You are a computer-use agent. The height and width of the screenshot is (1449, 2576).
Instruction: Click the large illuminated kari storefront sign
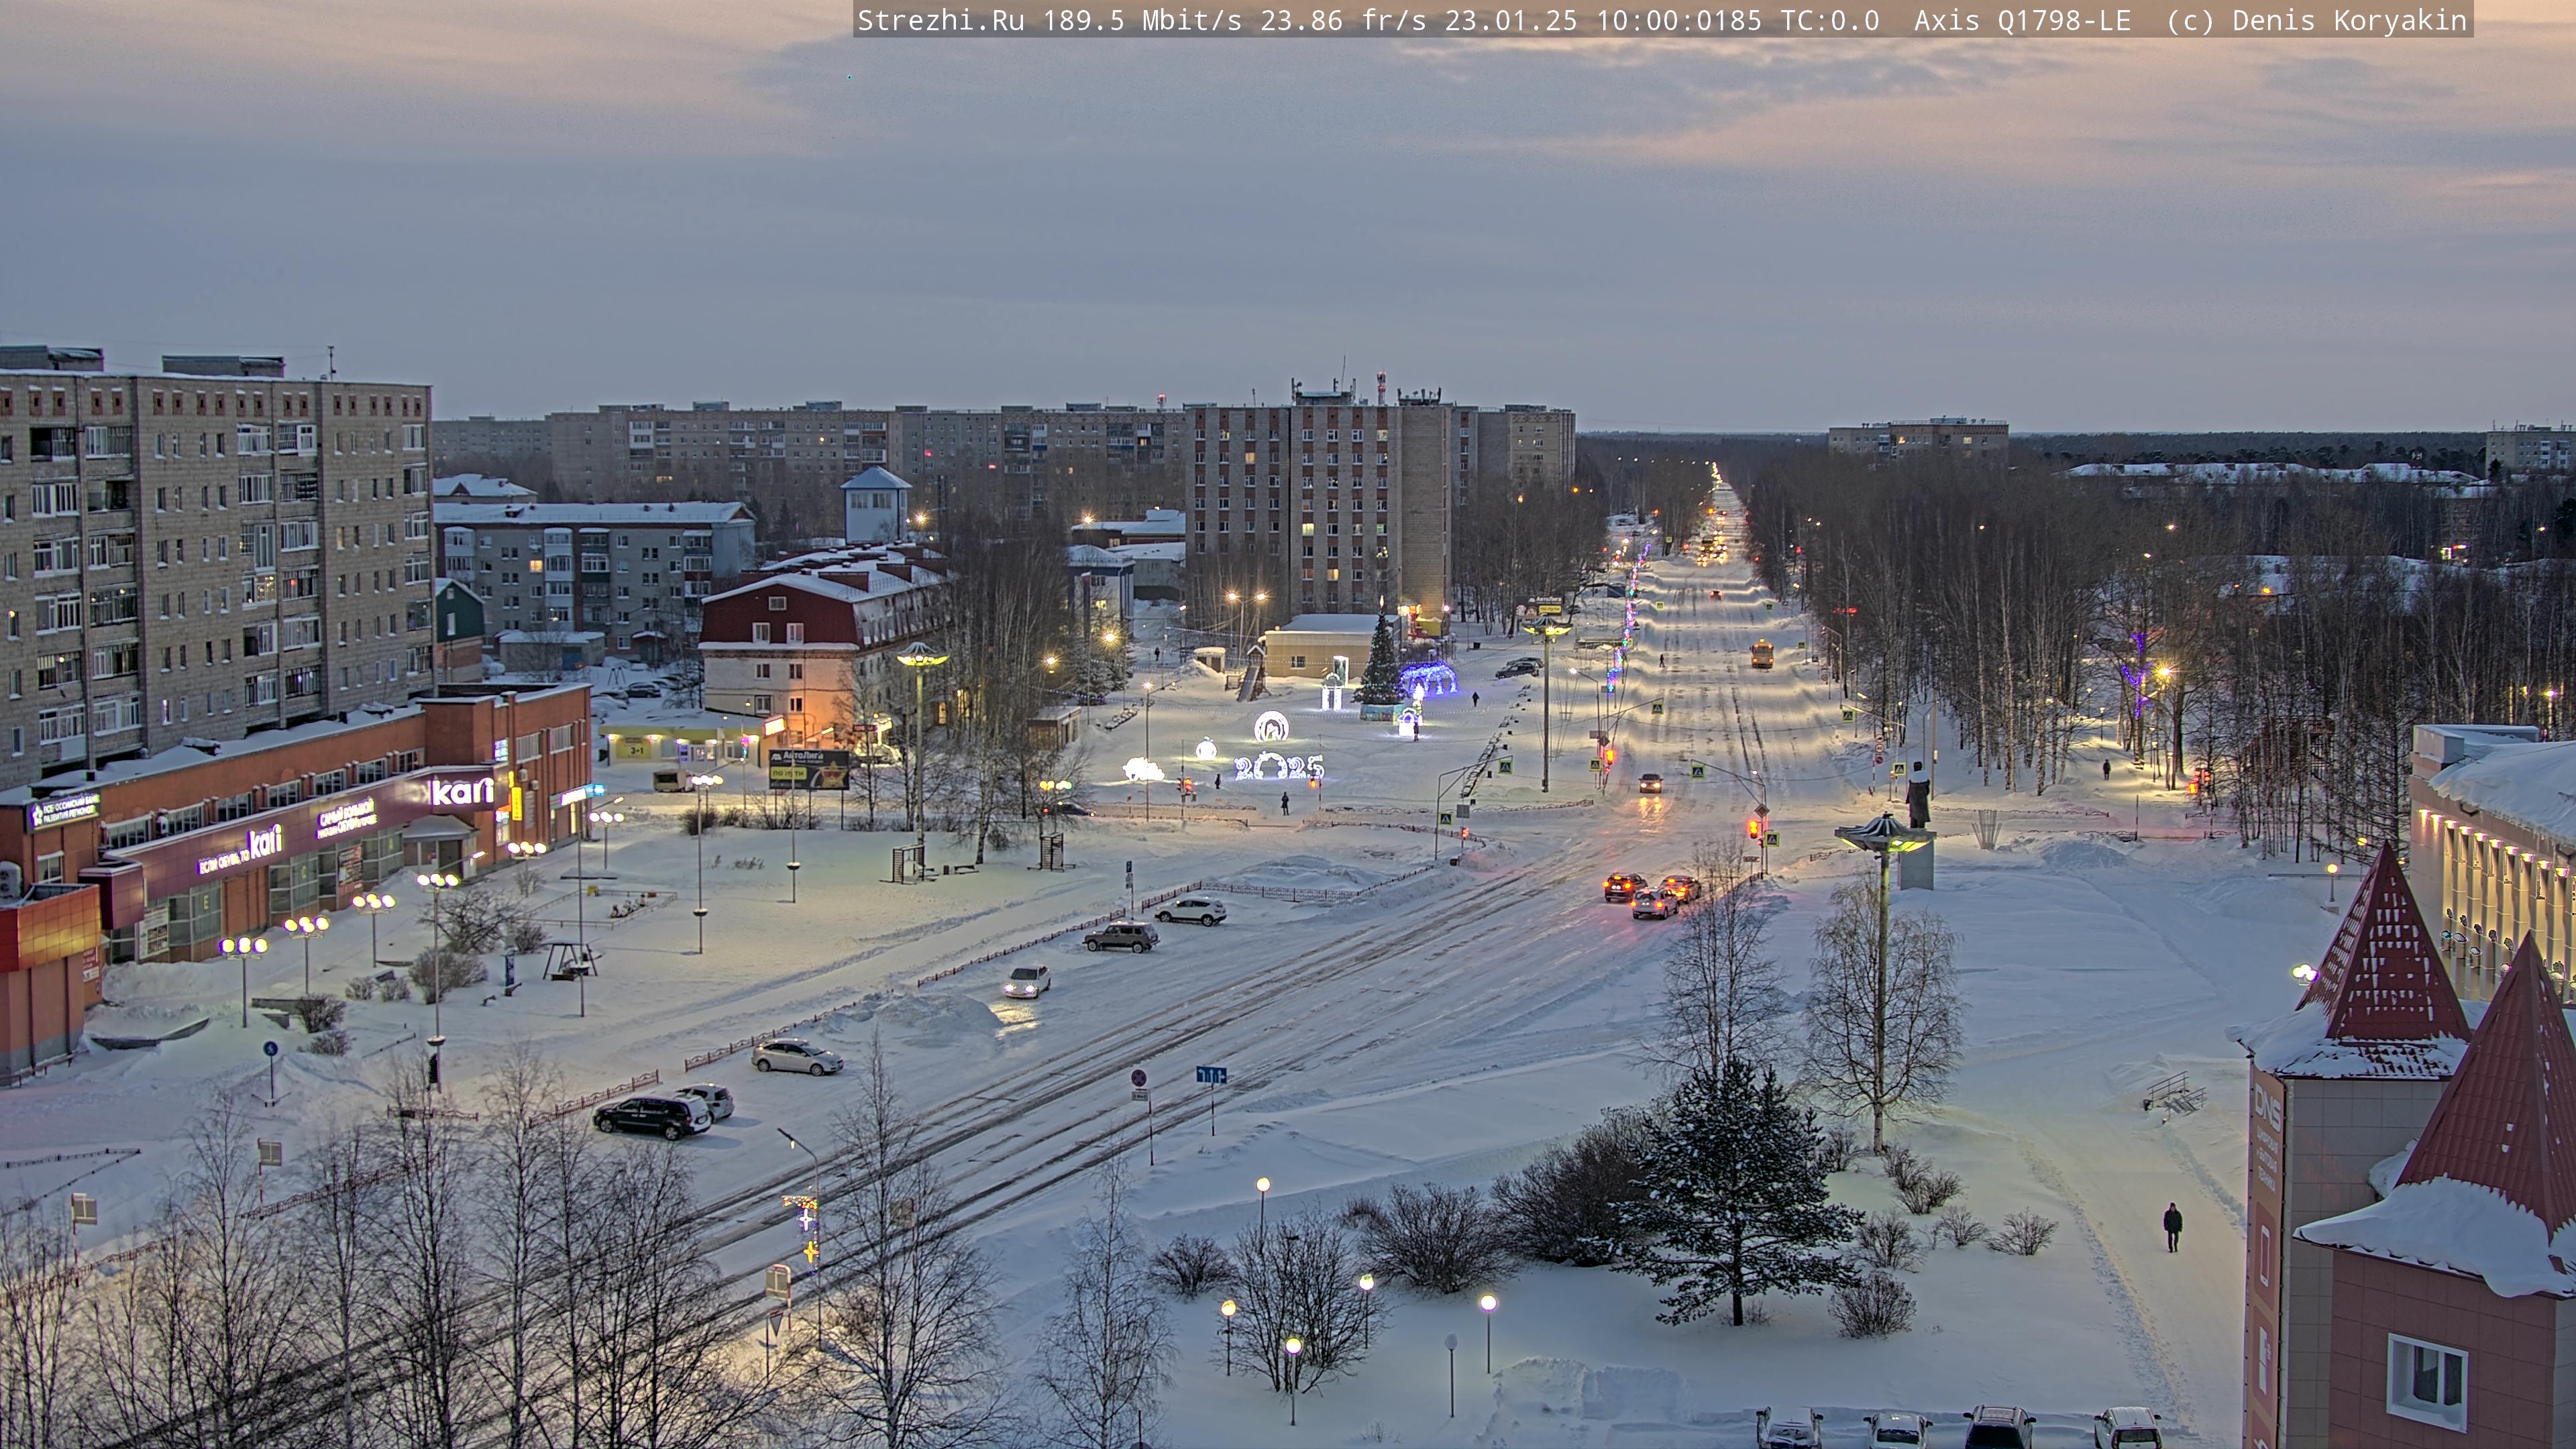pos(462,791)
